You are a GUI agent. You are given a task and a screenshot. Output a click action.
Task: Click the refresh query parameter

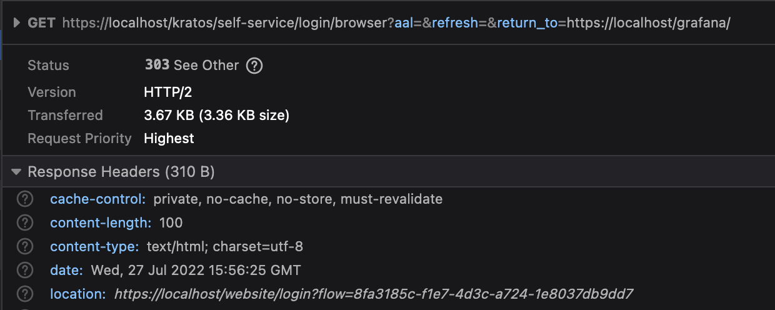pos(455,24)
